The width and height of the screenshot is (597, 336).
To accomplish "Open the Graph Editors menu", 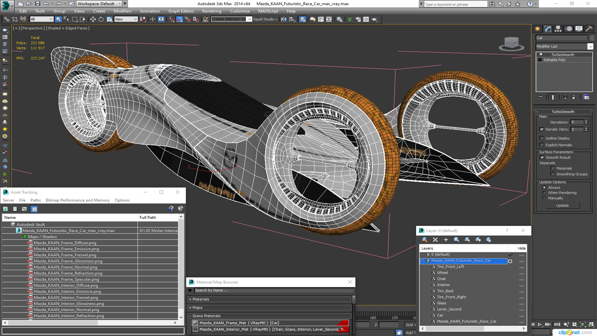I will (x=181, y=11).
